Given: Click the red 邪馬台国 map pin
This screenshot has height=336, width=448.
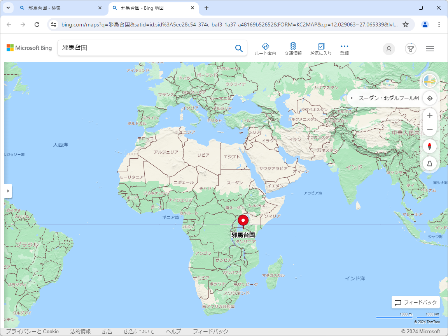Looking at the screenshot, I should pyautogui.click(x=243, y=221).
